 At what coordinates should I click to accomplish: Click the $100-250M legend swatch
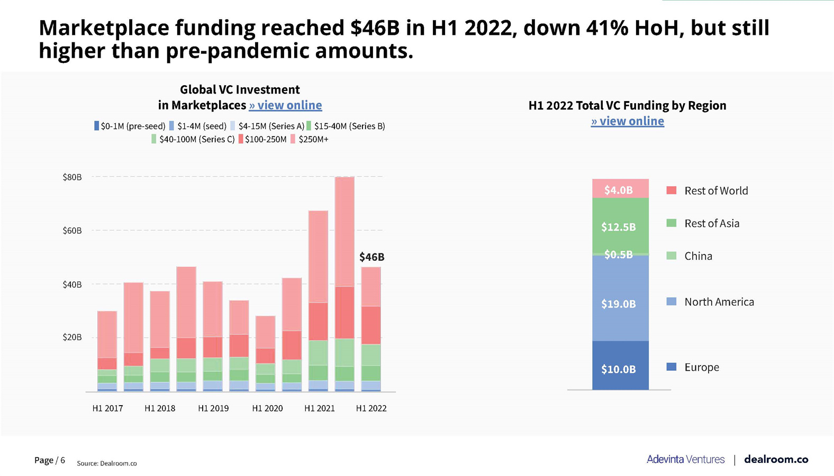241,139
